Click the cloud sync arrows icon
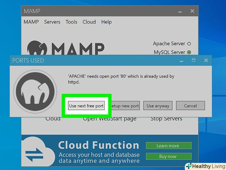This screenshot has height=170, width=226. pos(34,155)
